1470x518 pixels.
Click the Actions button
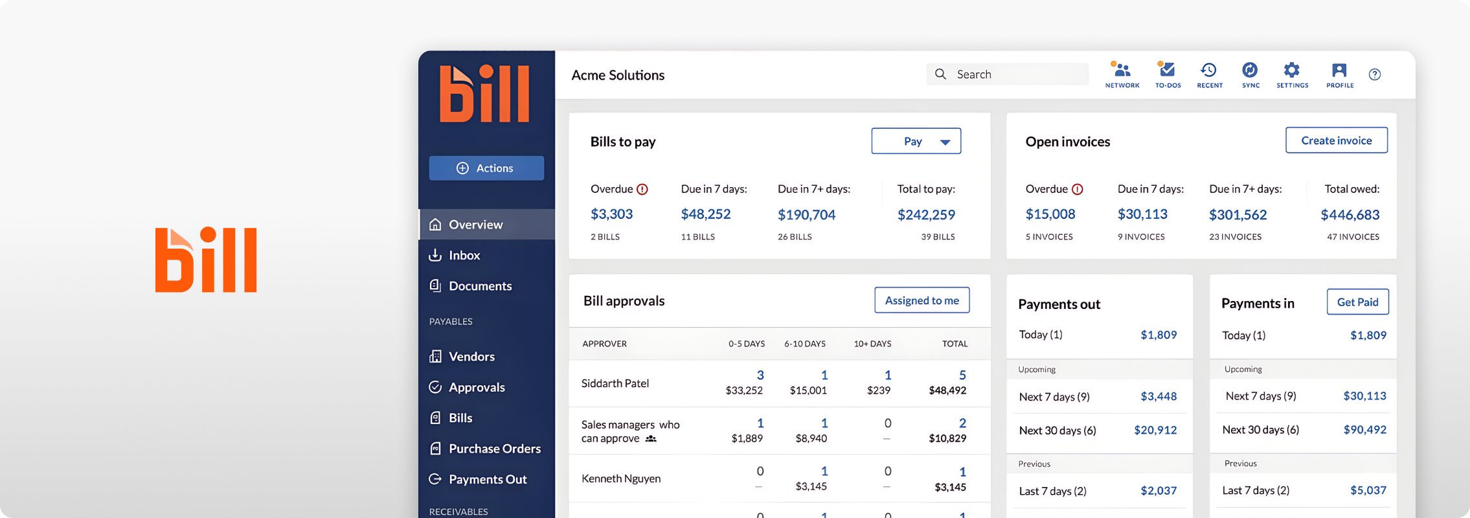tap(486, 168)
